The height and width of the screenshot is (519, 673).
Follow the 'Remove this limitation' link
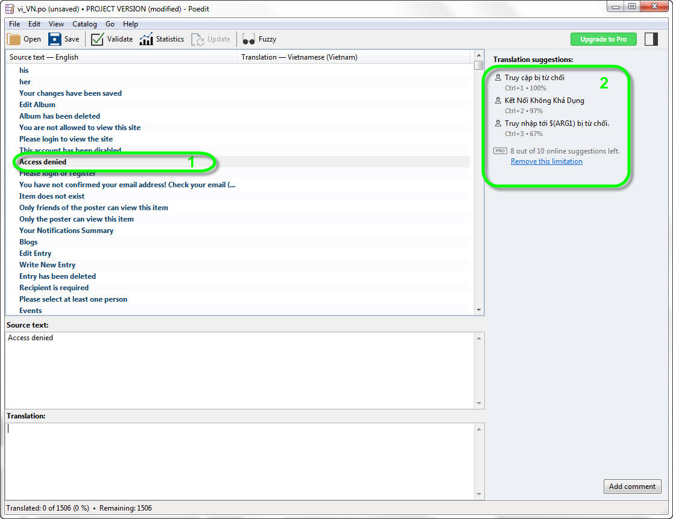[546, 161]
